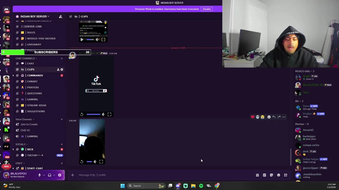The image size is (339, 190).
Task: Seek on the TikTok video progress bar
Action: point(93,114)
